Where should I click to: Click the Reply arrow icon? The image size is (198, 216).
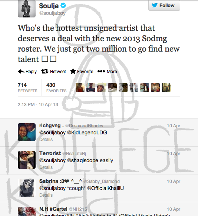pos(21,71)
